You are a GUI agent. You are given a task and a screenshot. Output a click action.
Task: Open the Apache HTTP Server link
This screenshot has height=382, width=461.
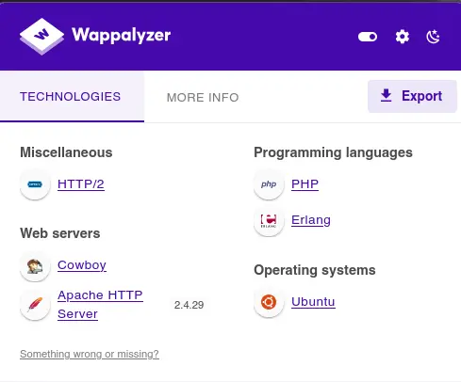click(100, 305)
